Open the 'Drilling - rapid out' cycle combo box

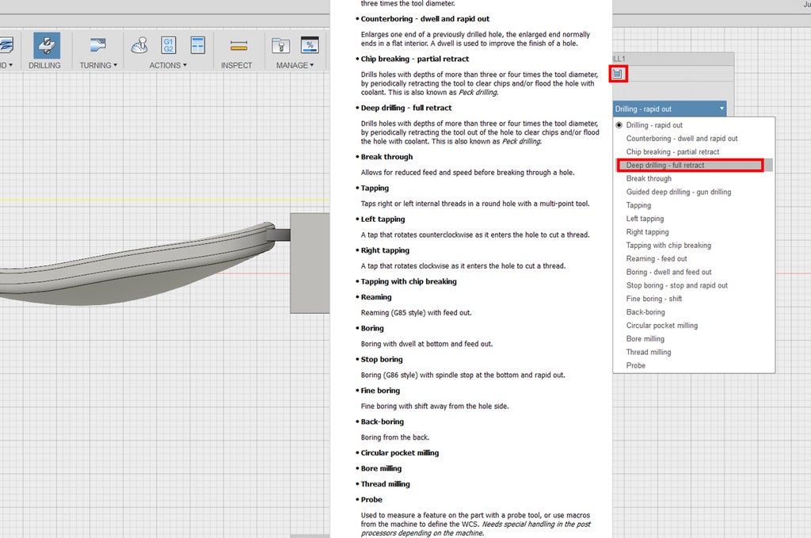tap(669, 109)
